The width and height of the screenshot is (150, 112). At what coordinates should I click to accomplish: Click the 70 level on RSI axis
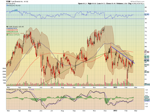pos(145,11)
